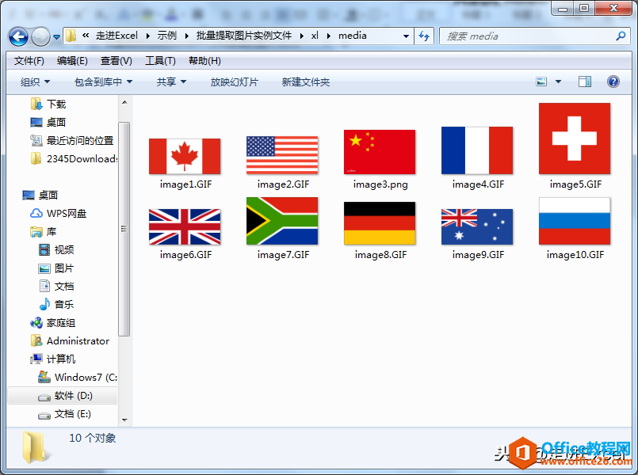Open WPS网盘 cloud icon in sidebar
The width and height of the screenshot is (638, 475).
tap(36, 213)
